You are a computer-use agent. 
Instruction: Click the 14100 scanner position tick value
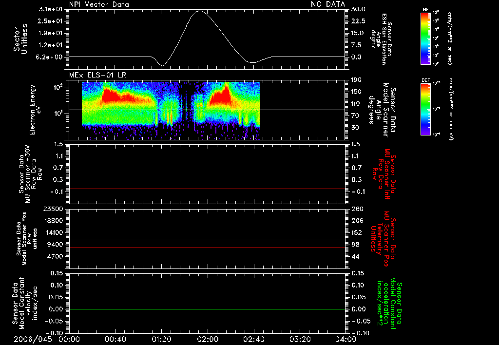[53, 232]
